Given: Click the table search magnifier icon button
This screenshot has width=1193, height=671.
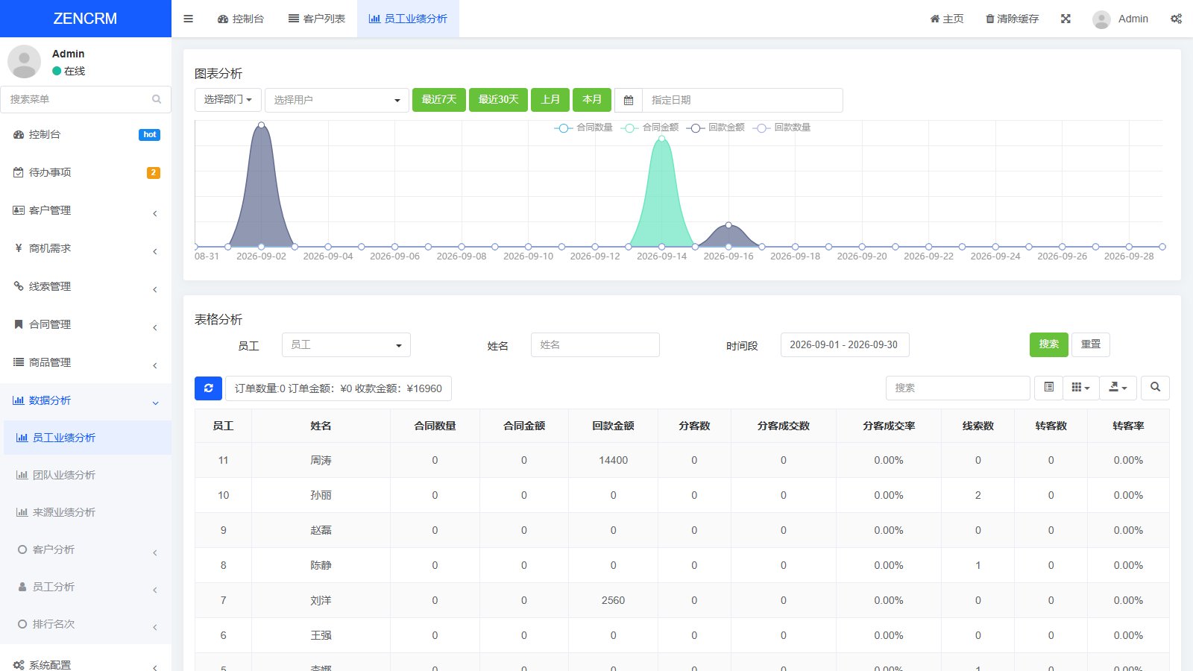Looking at the screenshot, I should [x=1155, y=388].
